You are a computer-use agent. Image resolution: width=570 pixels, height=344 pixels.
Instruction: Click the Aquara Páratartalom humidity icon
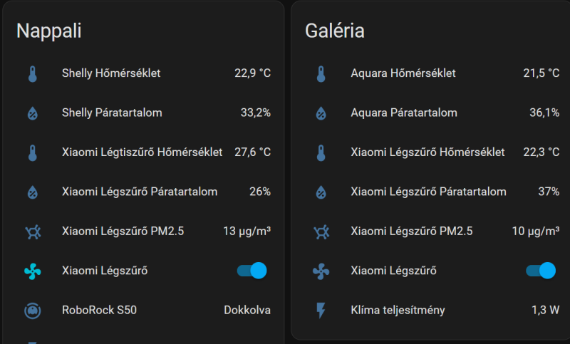321,113
